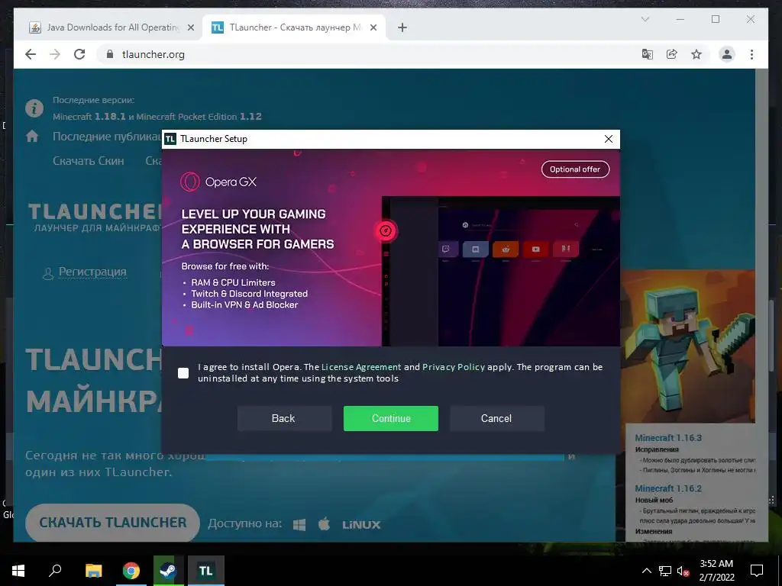Go Back in TLauncher Setup

coord(284,418)
